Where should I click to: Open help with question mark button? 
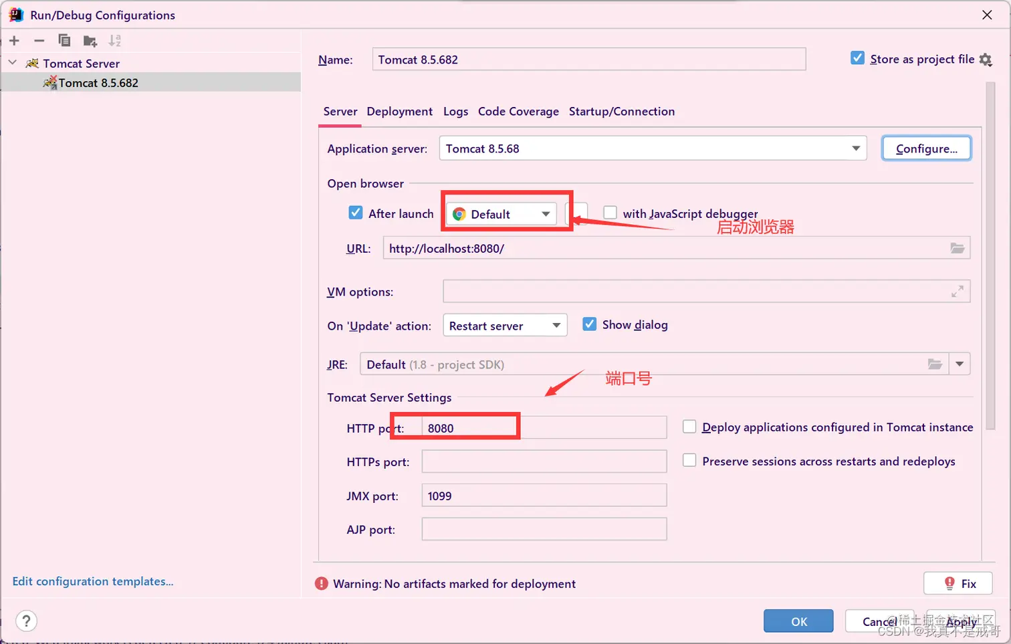[x=26, y=621]
